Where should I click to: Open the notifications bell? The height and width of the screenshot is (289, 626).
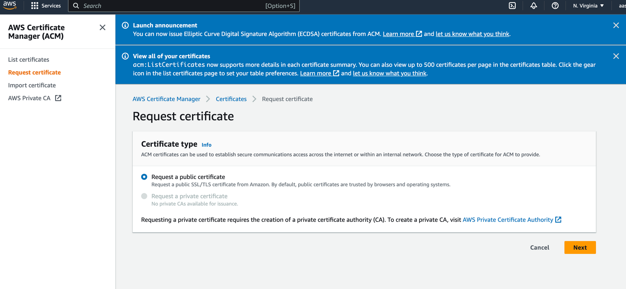pyautogui.click(x=534, y=6)
